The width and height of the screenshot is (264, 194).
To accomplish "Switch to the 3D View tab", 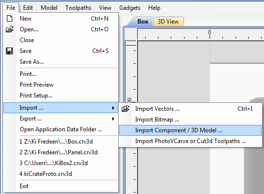I will (x=168, y=22).
